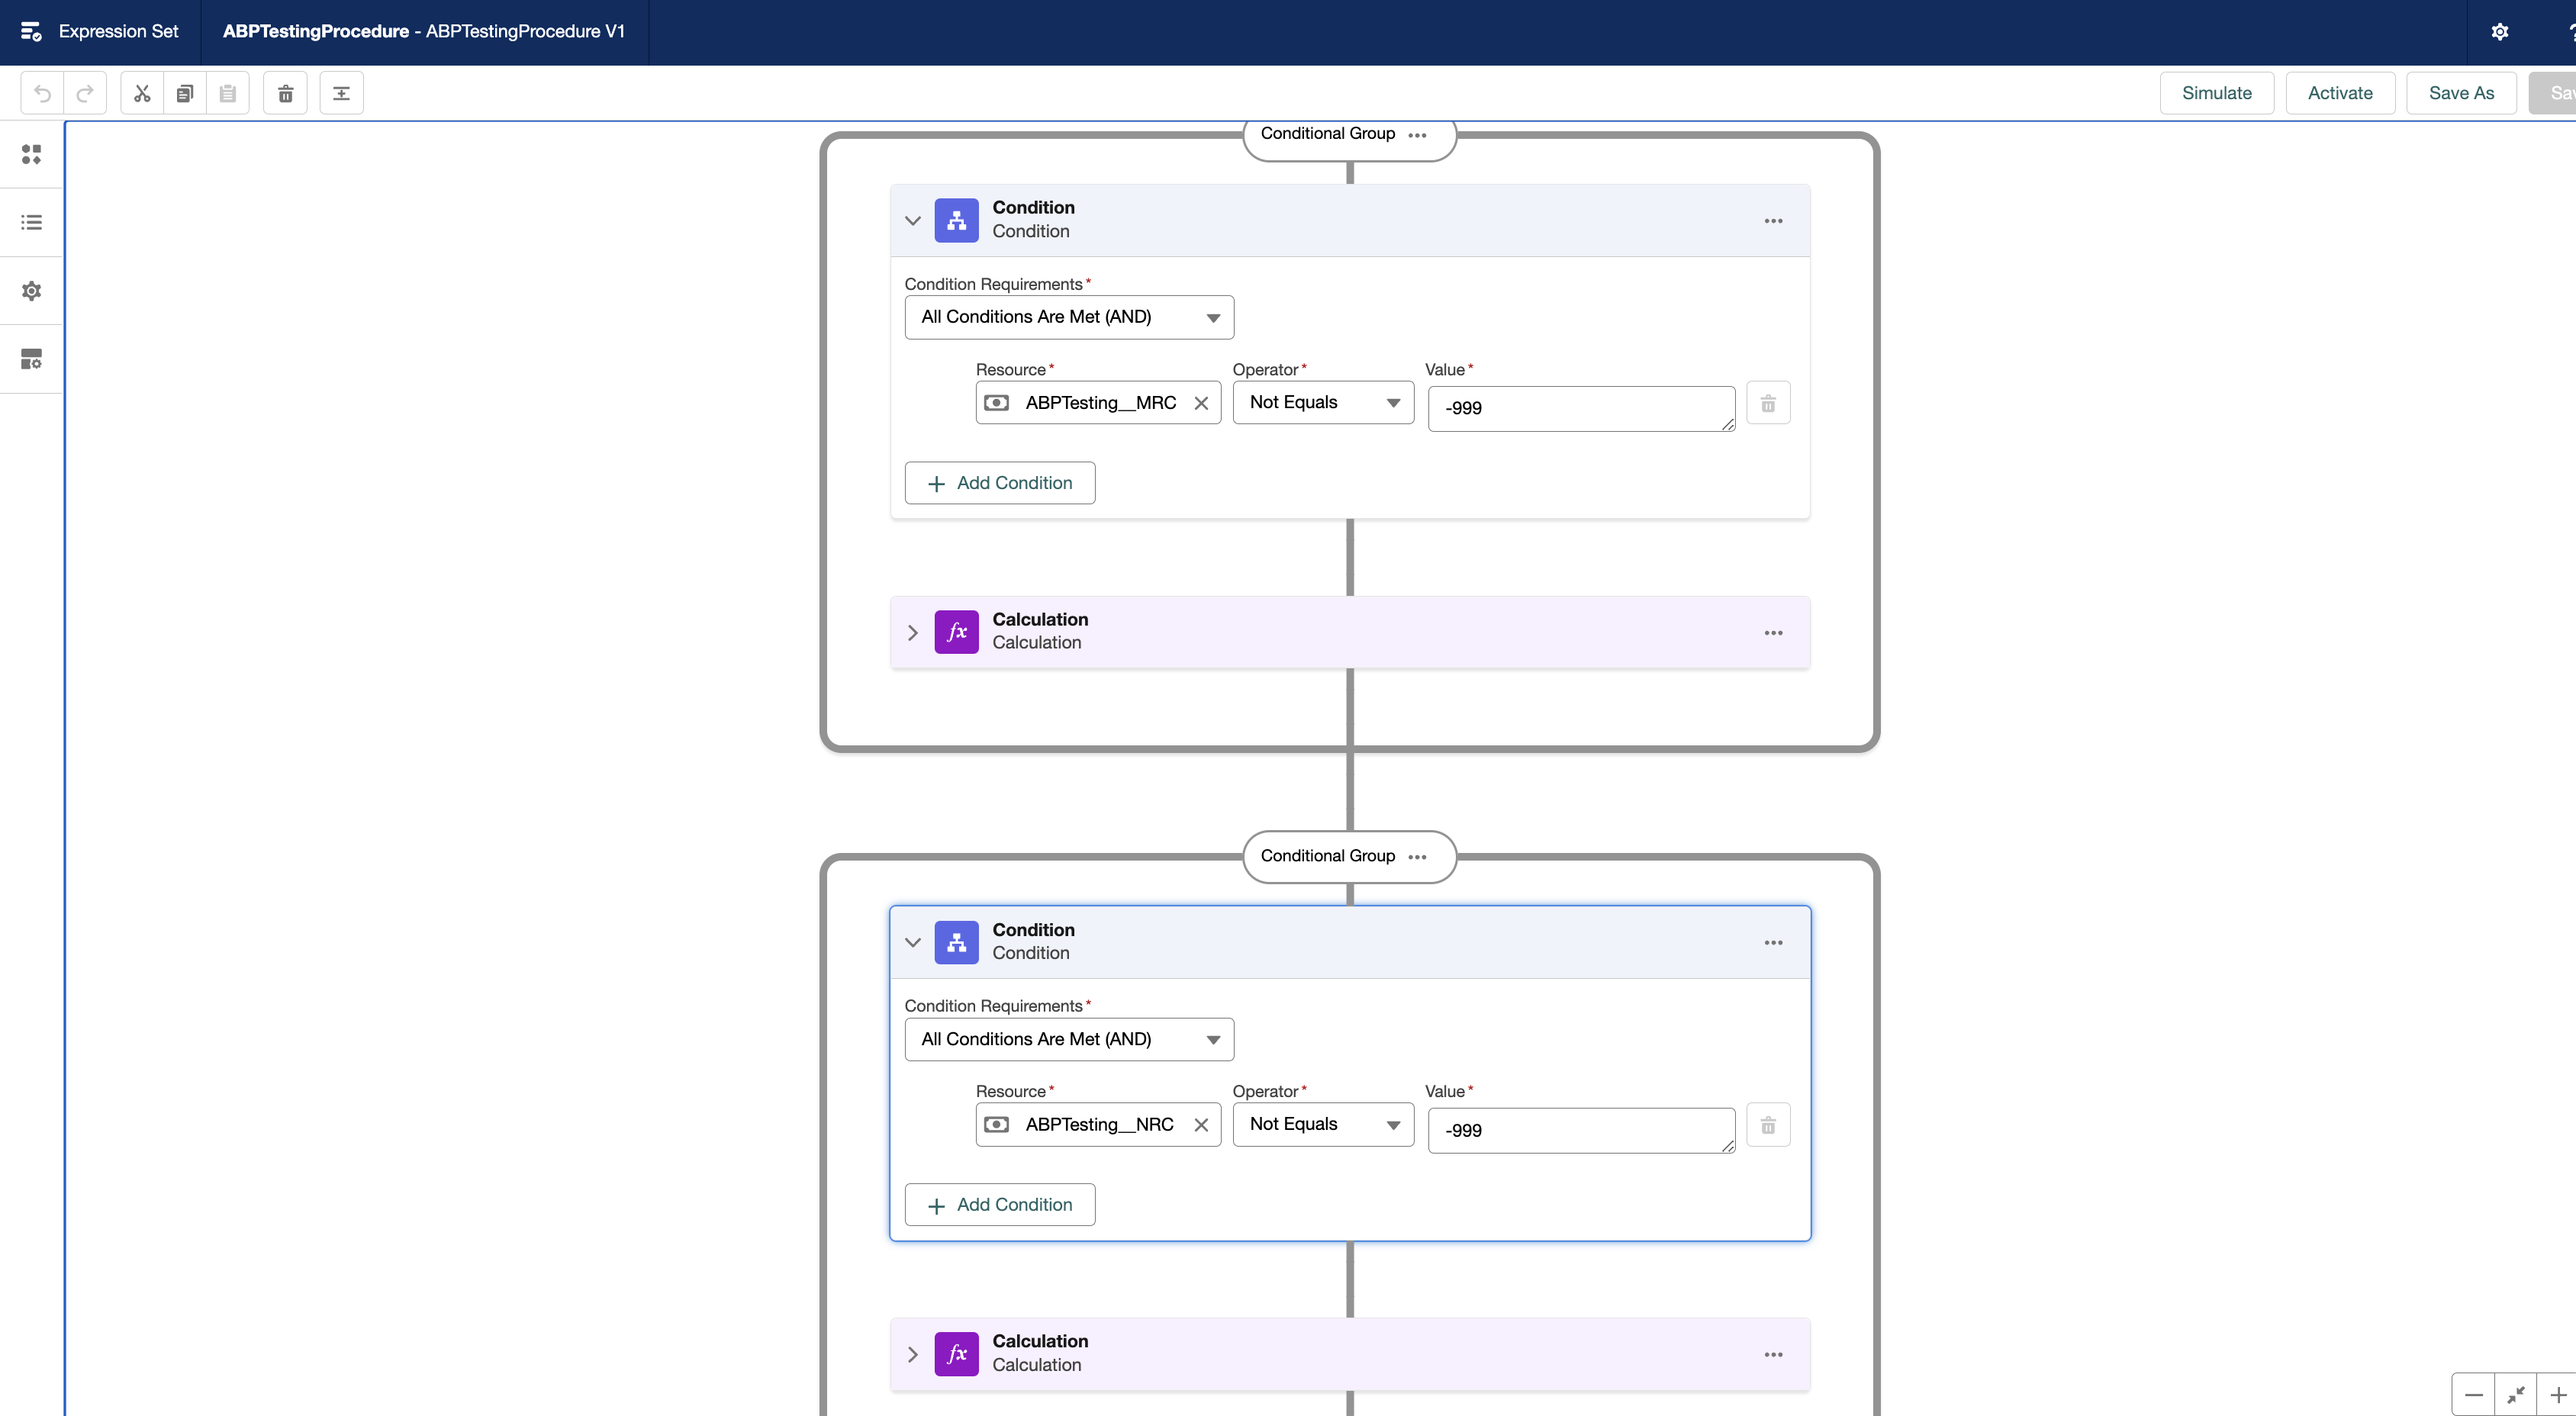
Task: Click the Cut scissors icon
Action: (x=142, y=93)
